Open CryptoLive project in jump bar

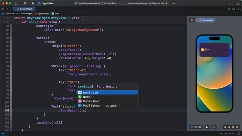tap(8, 14)
